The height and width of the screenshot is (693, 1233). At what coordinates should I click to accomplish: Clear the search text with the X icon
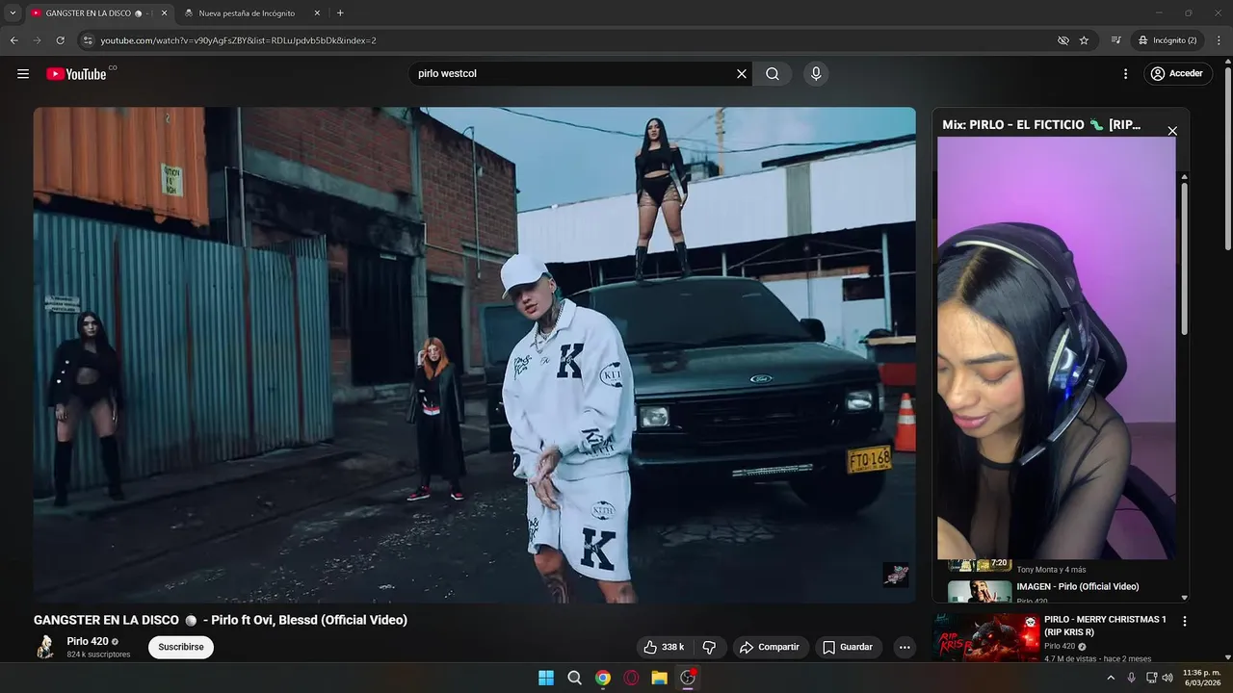tap(742, 74)
